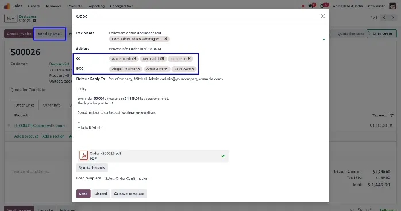Go to the previous record arrow

tap(384, 18)
